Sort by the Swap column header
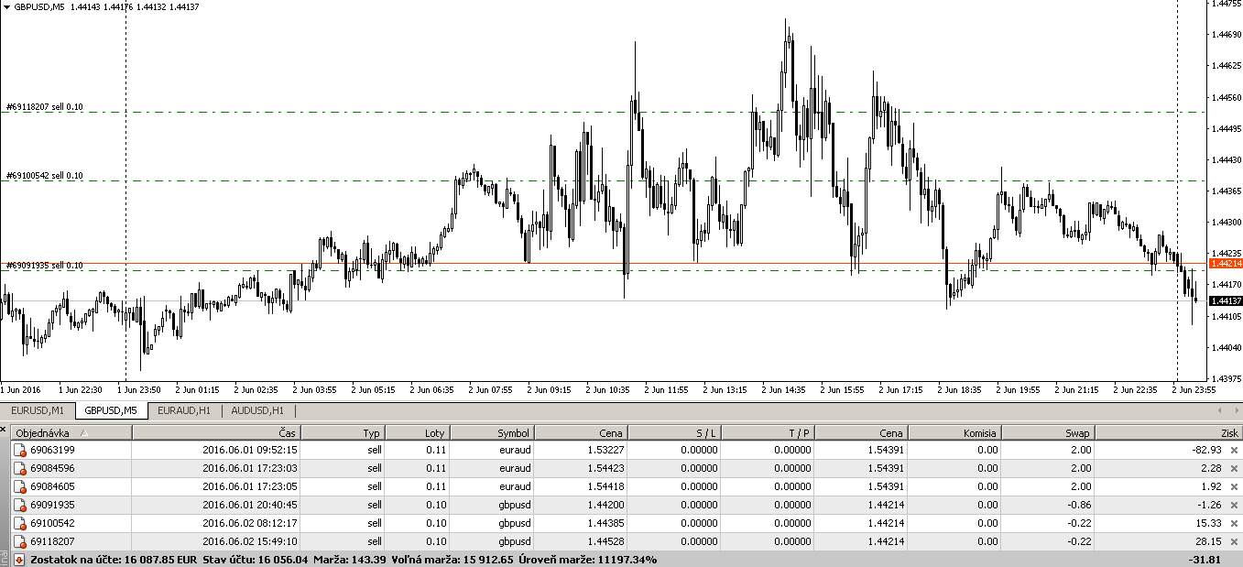 pyautogui.click(x=1049, y=432)
